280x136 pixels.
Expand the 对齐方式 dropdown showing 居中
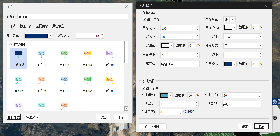coord(243,46)
